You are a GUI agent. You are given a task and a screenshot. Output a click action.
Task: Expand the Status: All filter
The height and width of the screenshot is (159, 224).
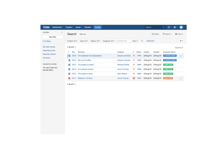(x=95, y=41)
